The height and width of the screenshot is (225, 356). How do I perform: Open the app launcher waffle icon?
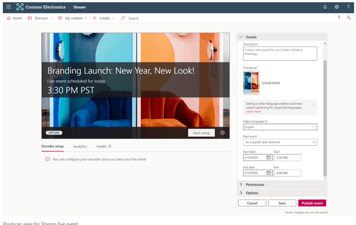coord(9,7)
